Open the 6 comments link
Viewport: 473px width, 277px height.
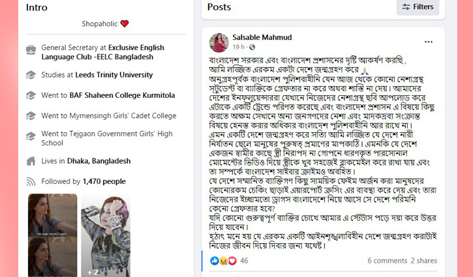tap(387, 261)
